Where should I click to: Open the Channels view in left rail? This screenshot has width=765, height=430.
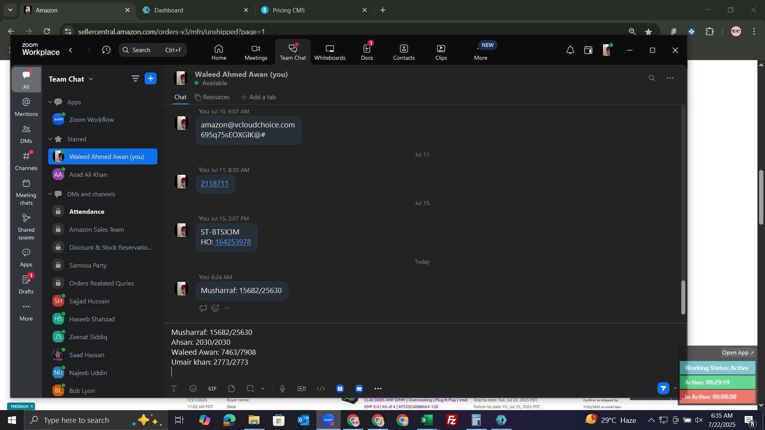coord(26,161)
